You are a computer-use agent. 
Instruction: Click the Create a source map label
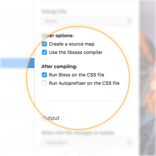(71, 44)
